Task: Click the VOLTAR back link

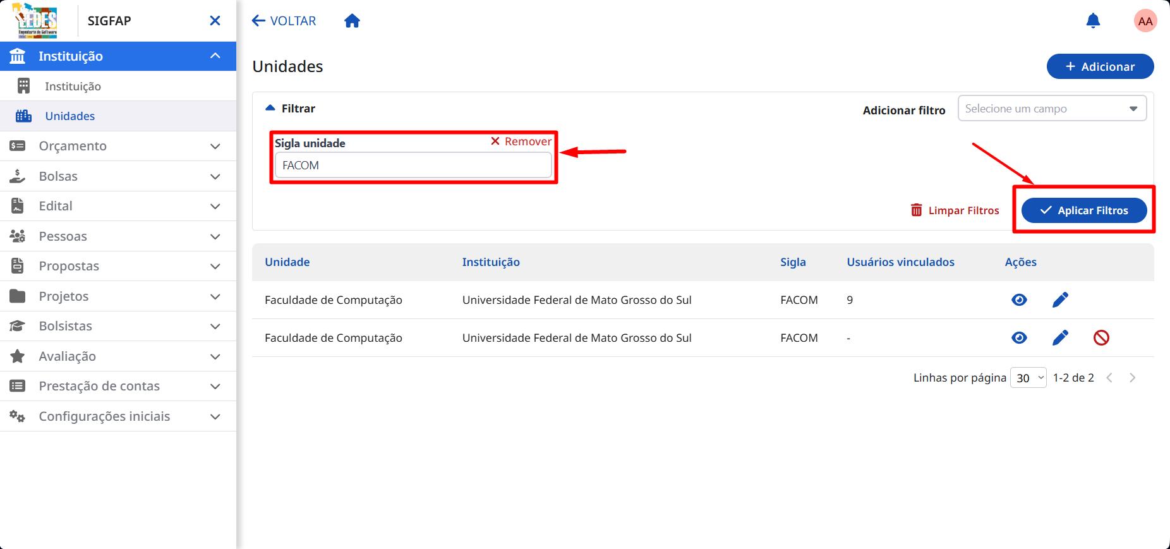Action: [x=284, y=21]
